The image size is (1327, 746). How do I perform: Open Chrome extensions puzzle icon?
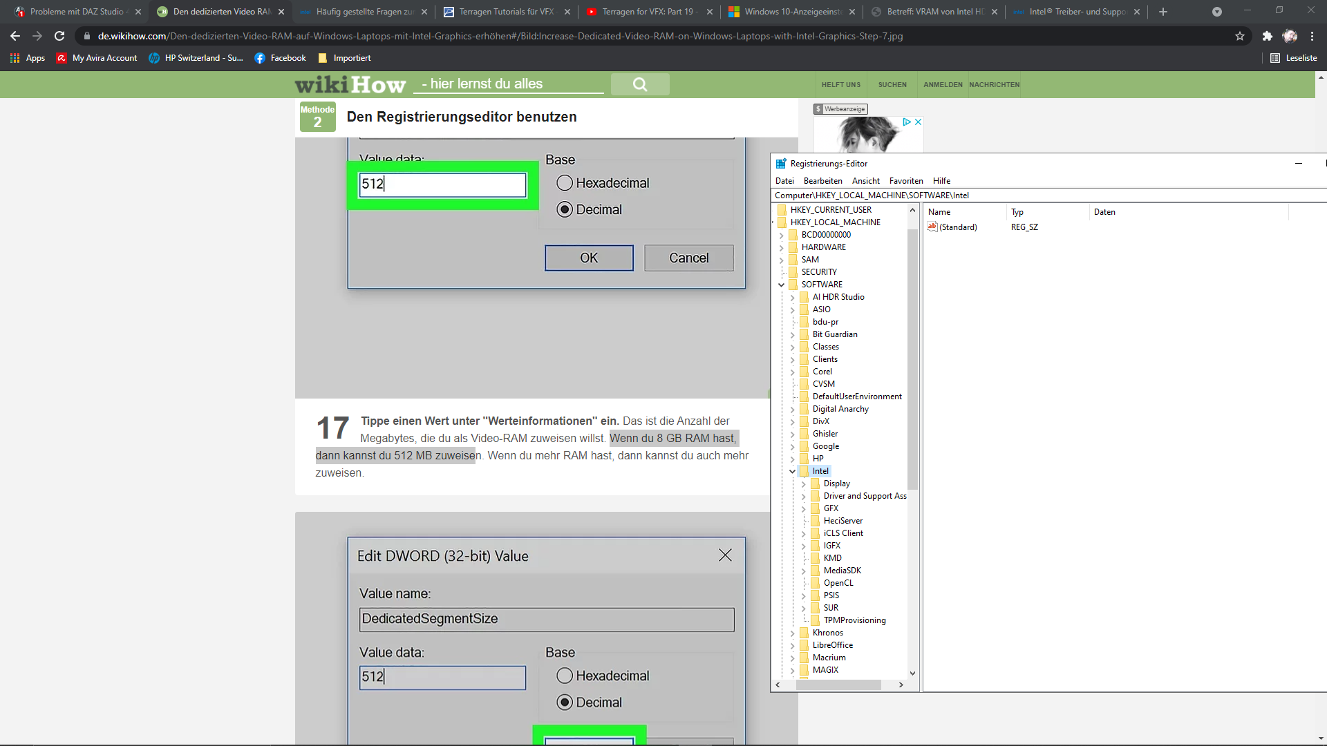click(x=1267, y=36)
